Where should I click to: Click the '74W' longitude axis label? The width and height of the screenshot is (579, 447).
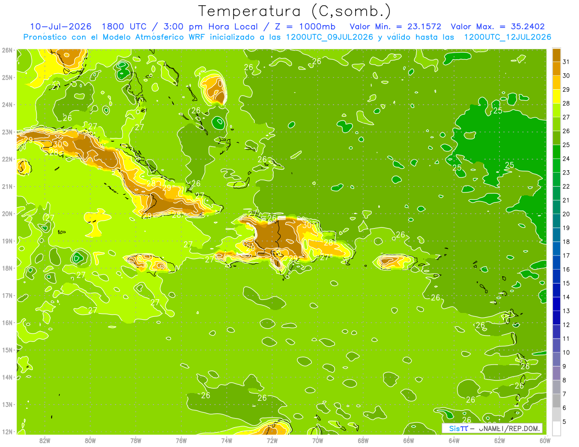[227, 440]
